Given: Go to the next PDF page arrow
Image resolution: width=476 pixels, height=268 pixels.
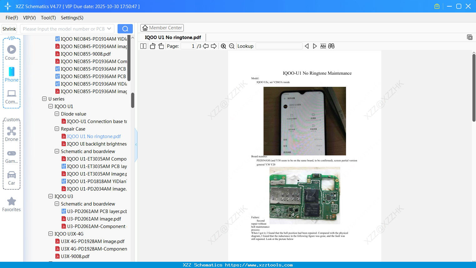Looking at the screenshot, I should tap(214, 46).
